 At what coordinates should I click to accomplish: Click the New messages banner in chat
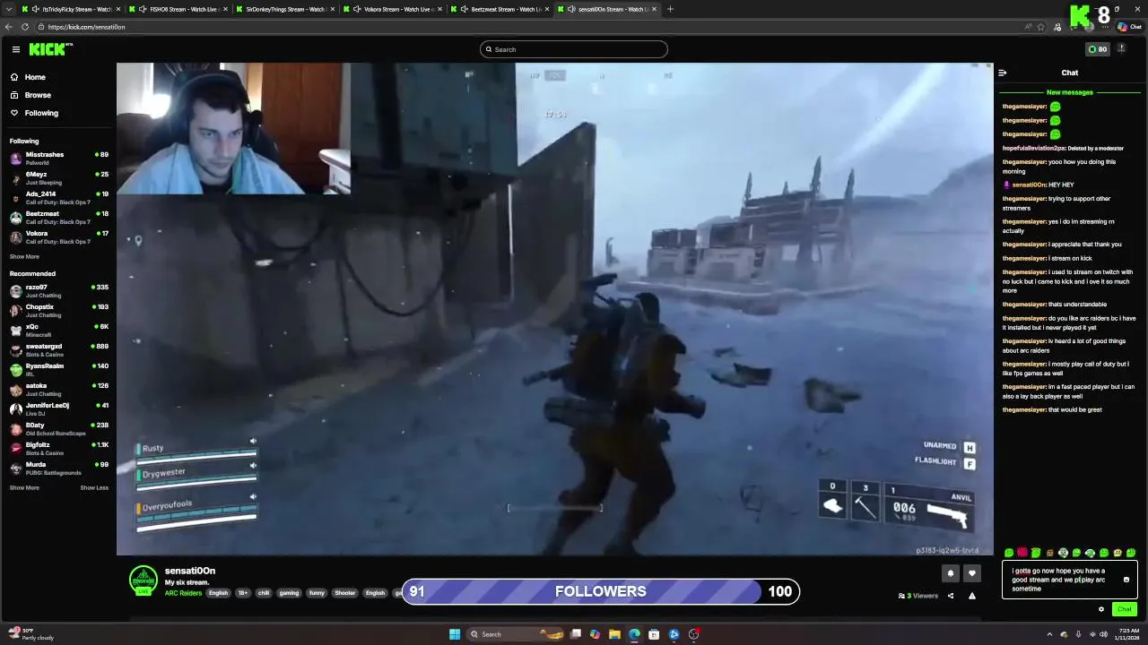pyautogui.click(x=1069, y=92)
